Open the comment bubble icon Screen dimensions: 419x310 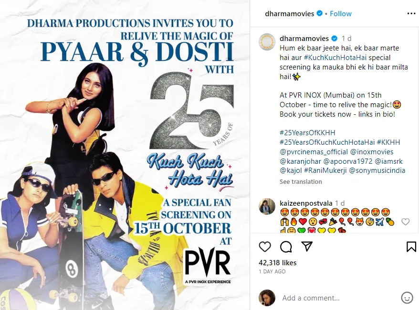[286, 247]
